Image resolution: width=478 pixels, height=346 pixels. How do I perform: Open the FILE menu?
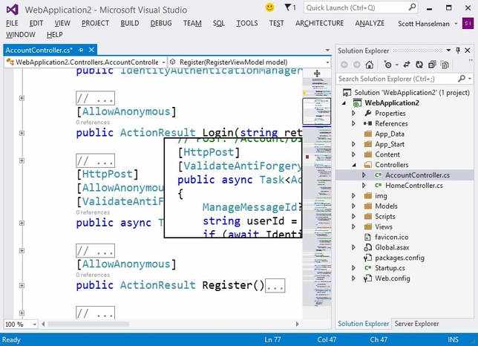(x=12, y=23)
